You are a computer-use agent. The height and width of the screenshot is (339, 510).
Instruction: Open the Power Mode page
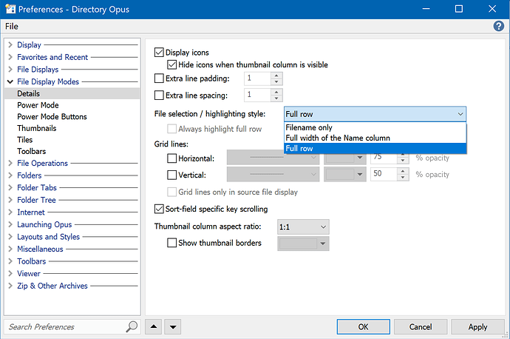click(38, 105)
